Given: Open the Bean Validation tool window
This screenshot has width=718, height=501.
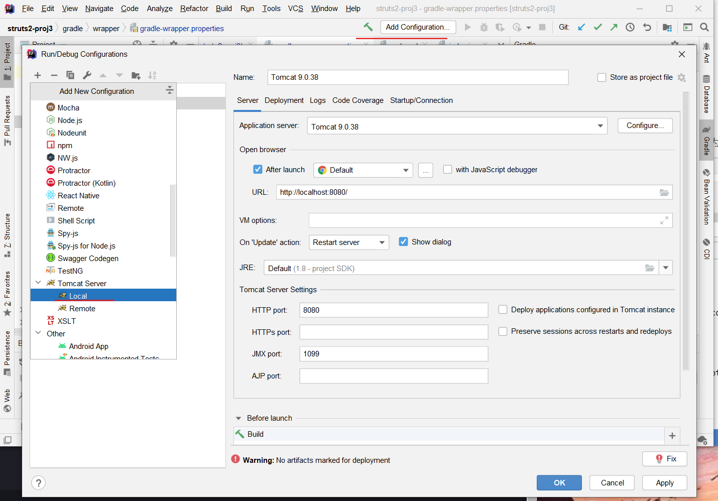Looking at the screenshot, I should click(706, 197).
